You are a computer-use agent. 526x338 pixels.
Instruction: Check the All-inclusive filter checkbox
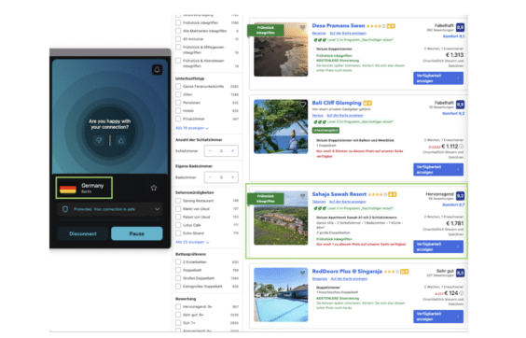click(178, 39)
